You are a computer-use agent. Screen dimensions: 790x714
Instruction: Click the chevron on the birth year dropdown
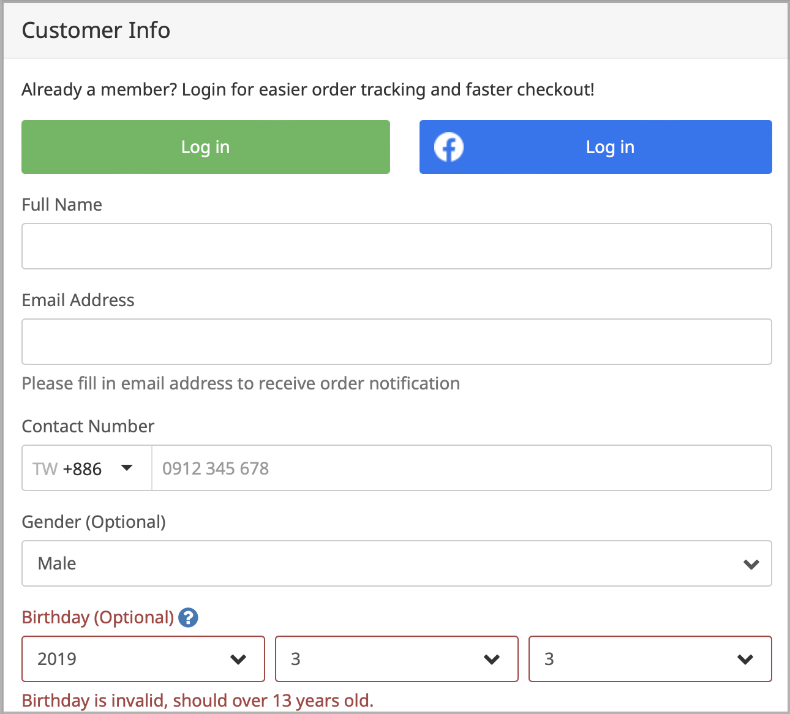pyautogui.click(x=239, y=660)
